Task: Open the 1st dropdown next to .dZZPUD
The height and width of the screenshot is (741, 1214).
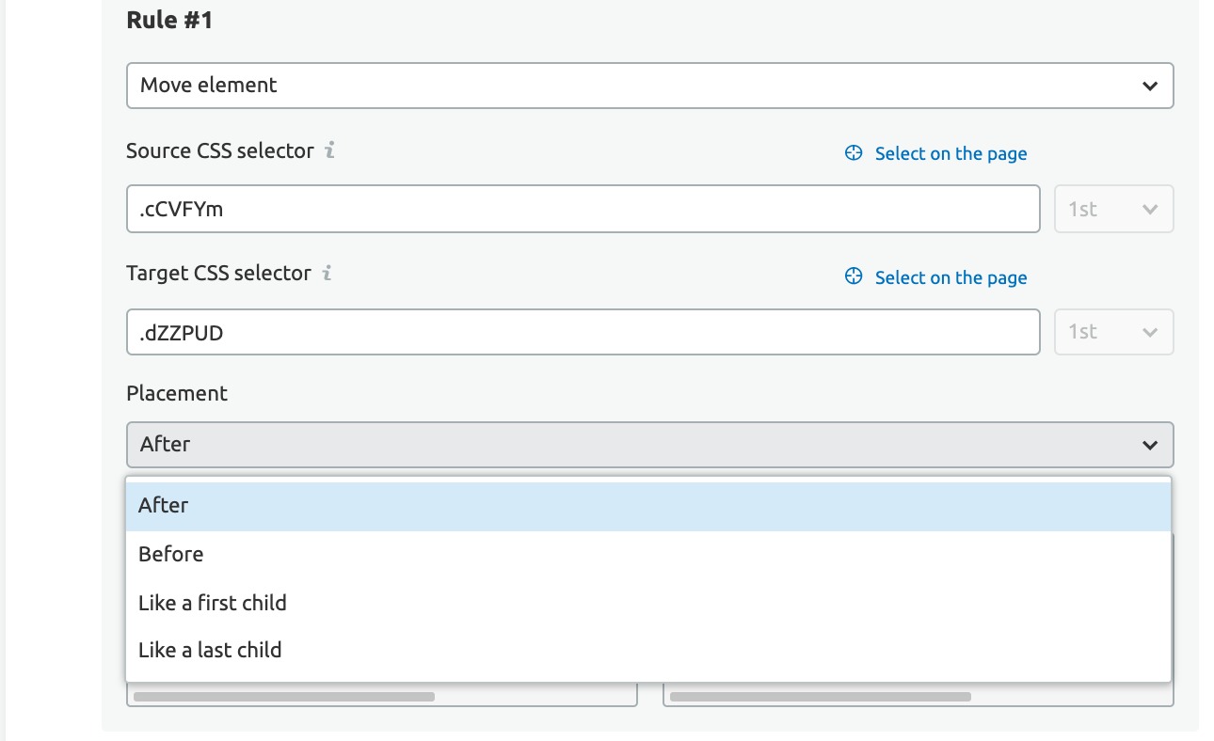Action: 1113,332
